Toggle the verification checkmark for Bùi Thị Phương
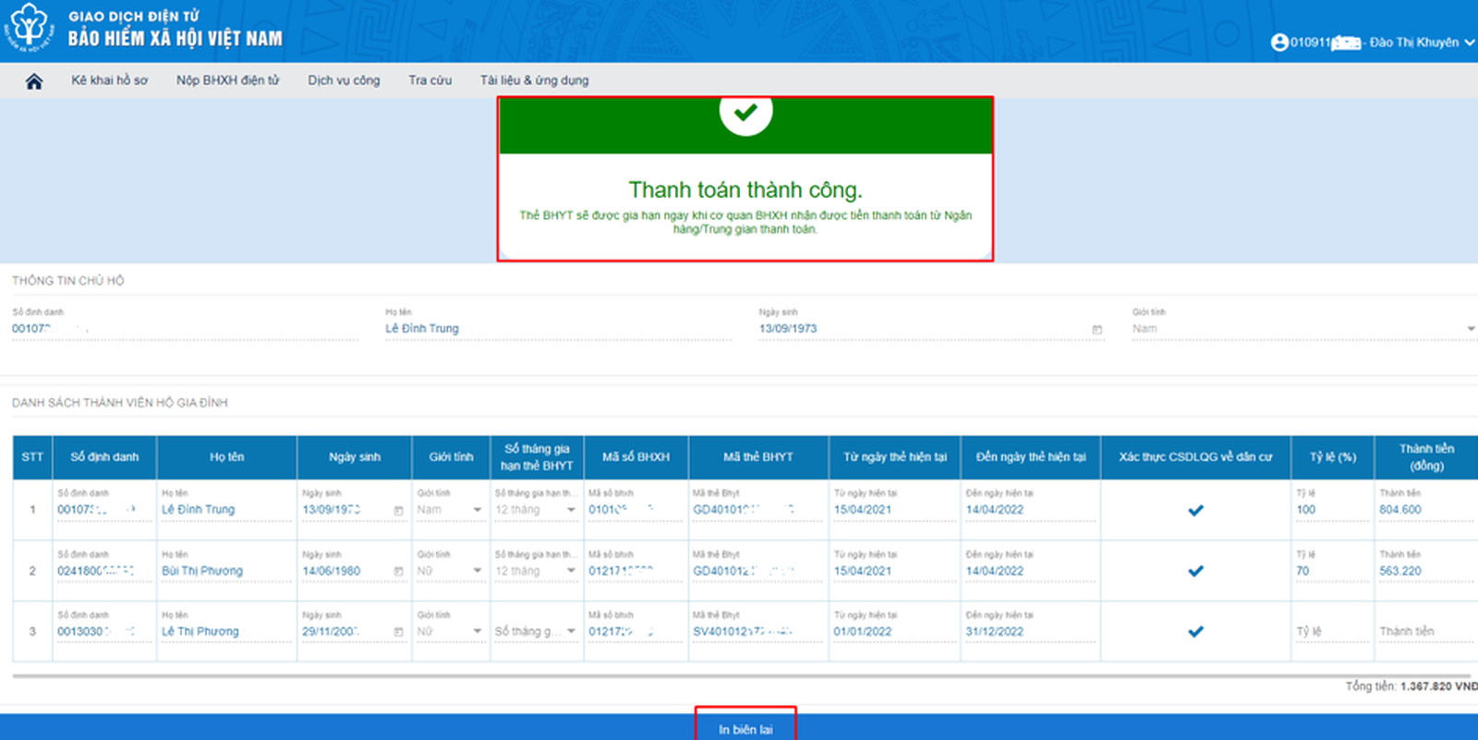 (1195, 571)
